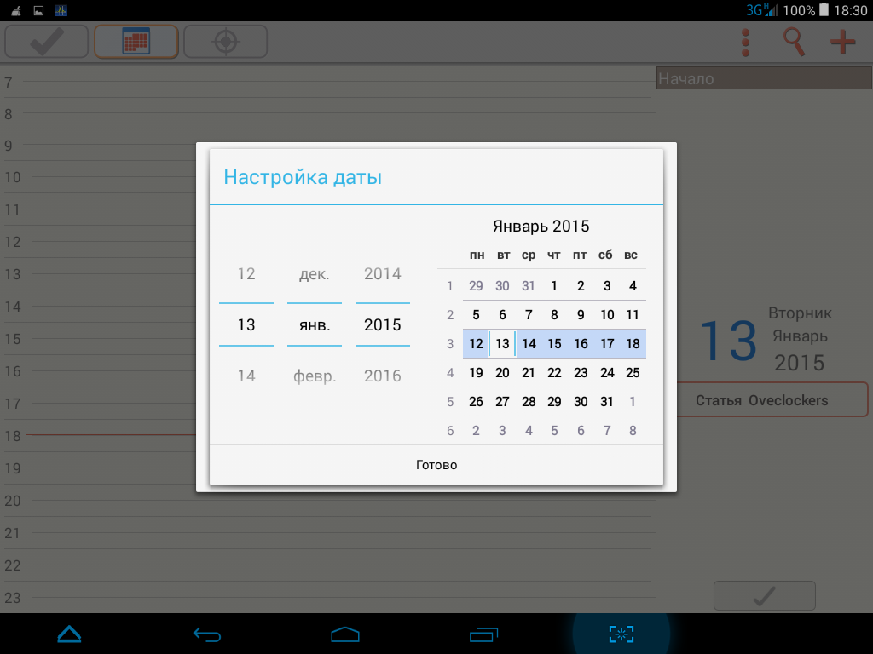This screenshot has width=873, height=654.
Task: Add a new entry with plus icon
Action: click(x=843, y=43)
